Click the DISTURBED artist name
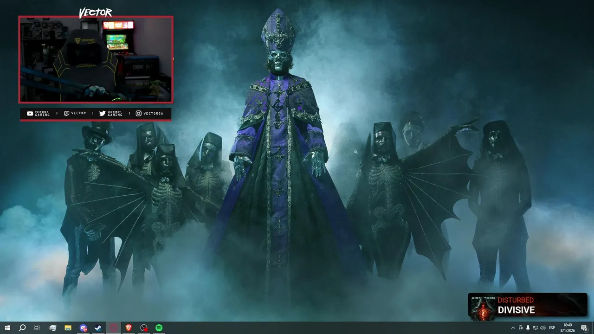This screenshot has height=334, width=594. point(516,300)
